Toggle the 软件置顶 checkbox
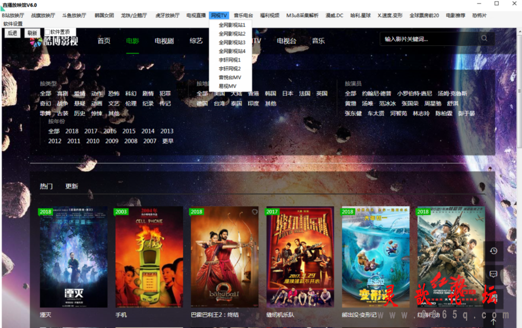 47,32
